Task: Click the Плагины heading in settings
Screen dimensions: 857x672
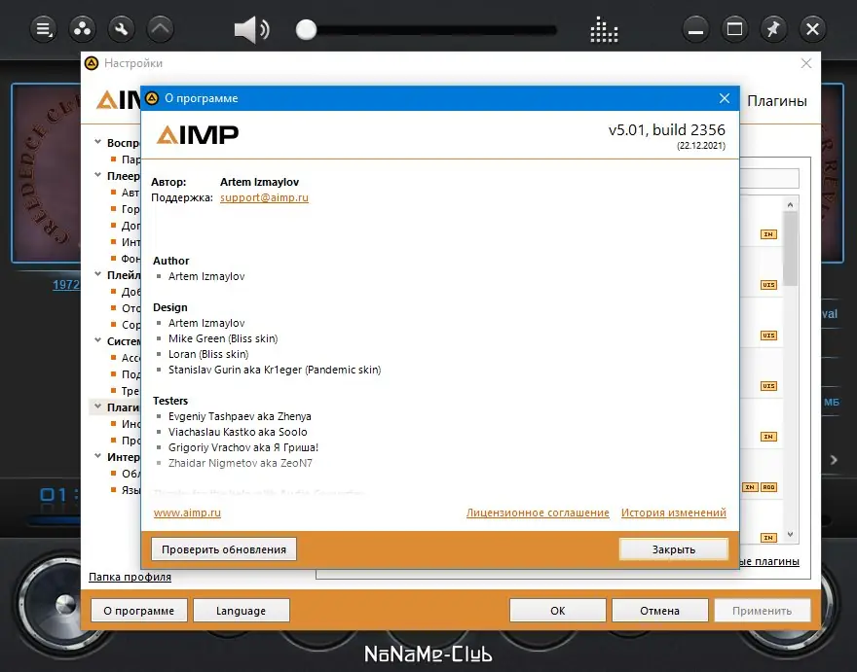Action: 777,101
